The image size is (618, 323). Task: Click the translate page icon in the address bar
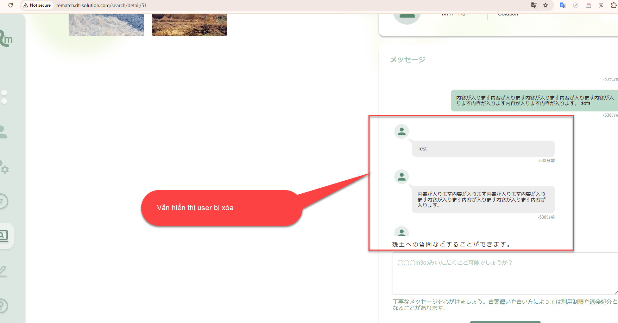click(534, 5)
